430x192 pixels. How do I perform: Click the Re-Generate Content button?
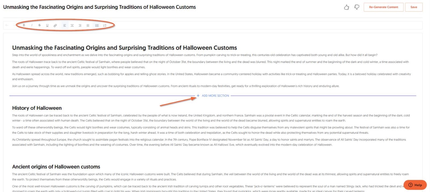383,7
